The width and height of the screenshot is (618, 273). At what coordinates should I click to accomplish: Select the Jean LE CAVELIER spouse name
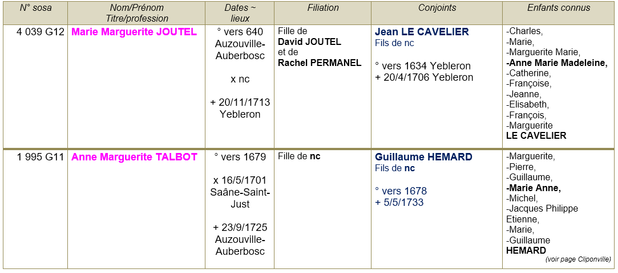tap(422, 32)
